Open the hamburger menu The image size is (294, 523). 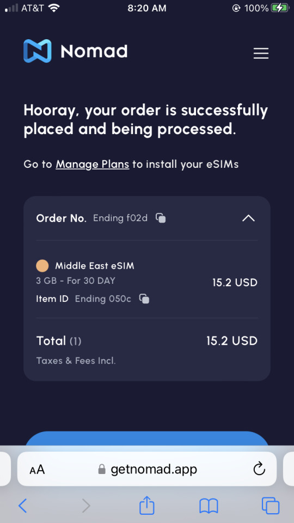click(x=261, y=53)
